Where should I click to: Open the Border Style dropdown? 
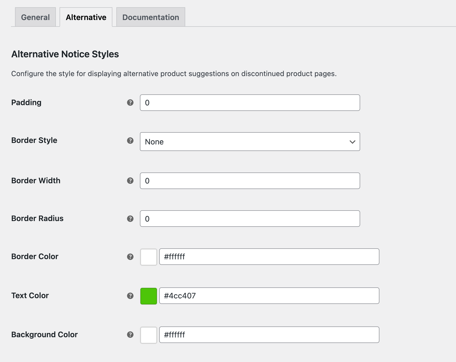pyautogui.click(x=250, y=142)
